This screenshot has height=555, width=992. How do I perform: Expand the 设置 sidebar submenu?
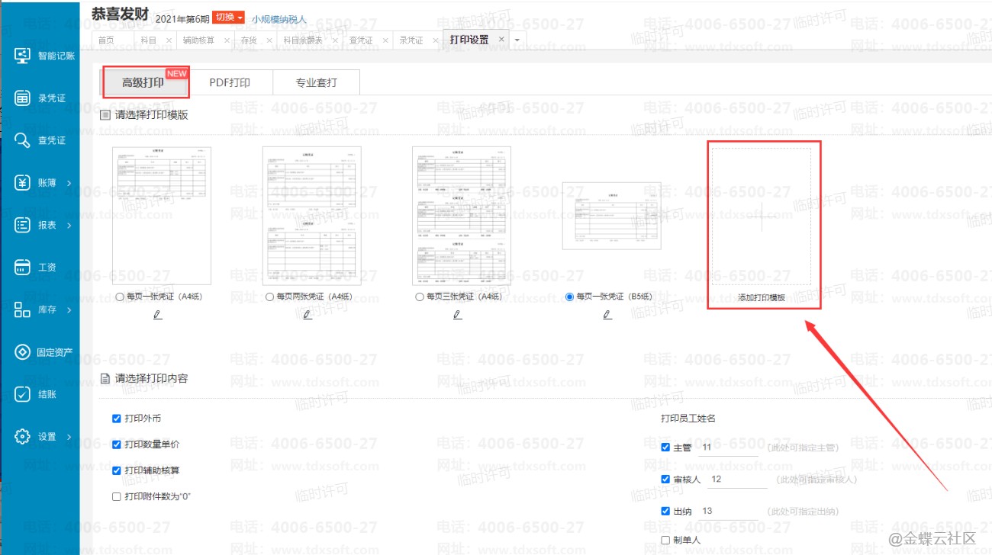pos(44,437)
